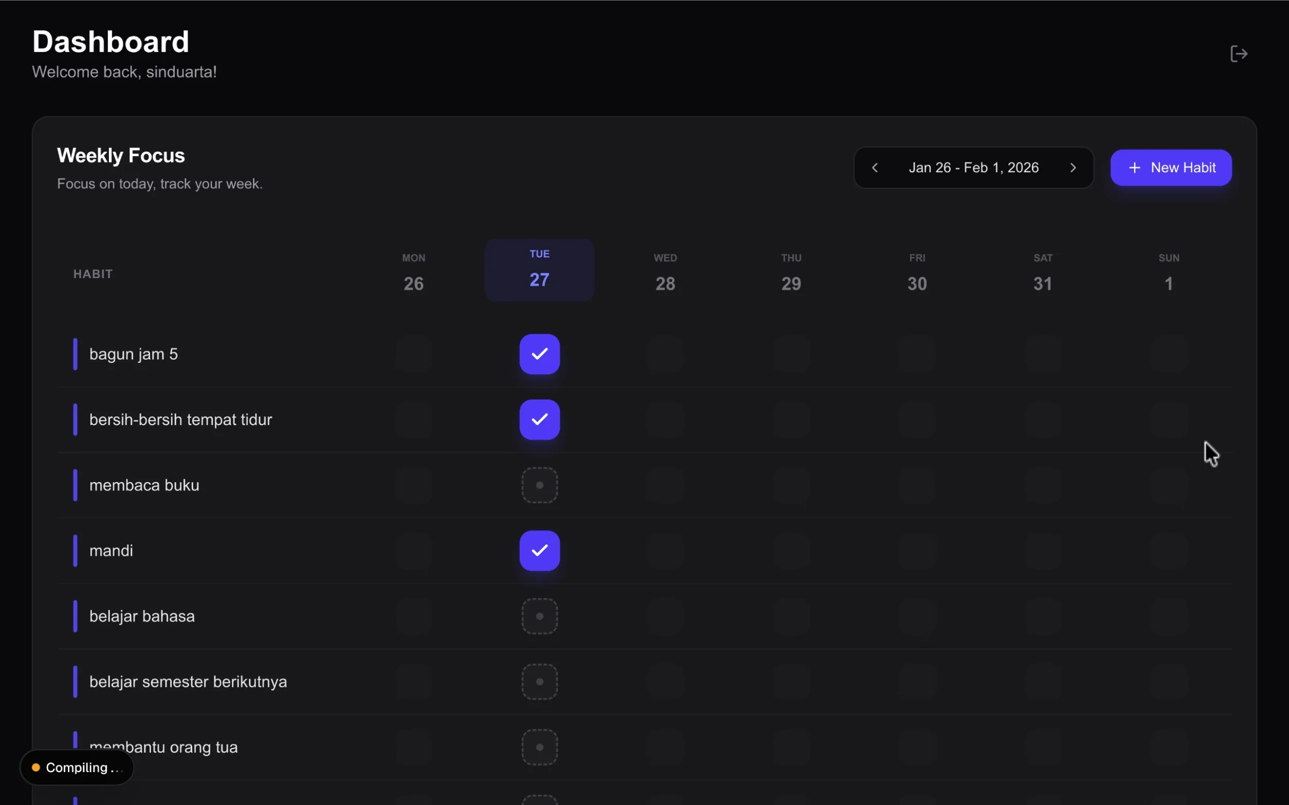Mark membaca buku done for Tuesday
The width and height of the screenshot is (1289, 805).
coord(539,485)
